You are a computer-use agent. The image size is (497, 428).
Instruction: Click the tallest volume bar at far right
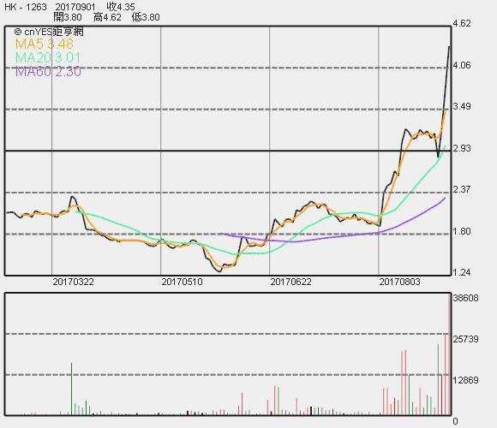(449, 354)
